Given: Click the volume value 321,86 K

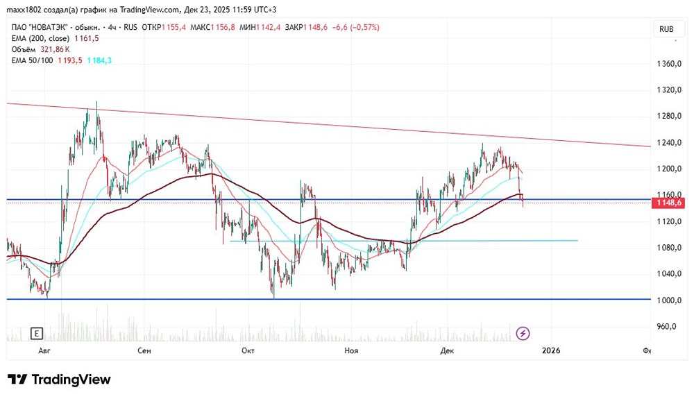Looking at the screenshot, I should [55, 49].
